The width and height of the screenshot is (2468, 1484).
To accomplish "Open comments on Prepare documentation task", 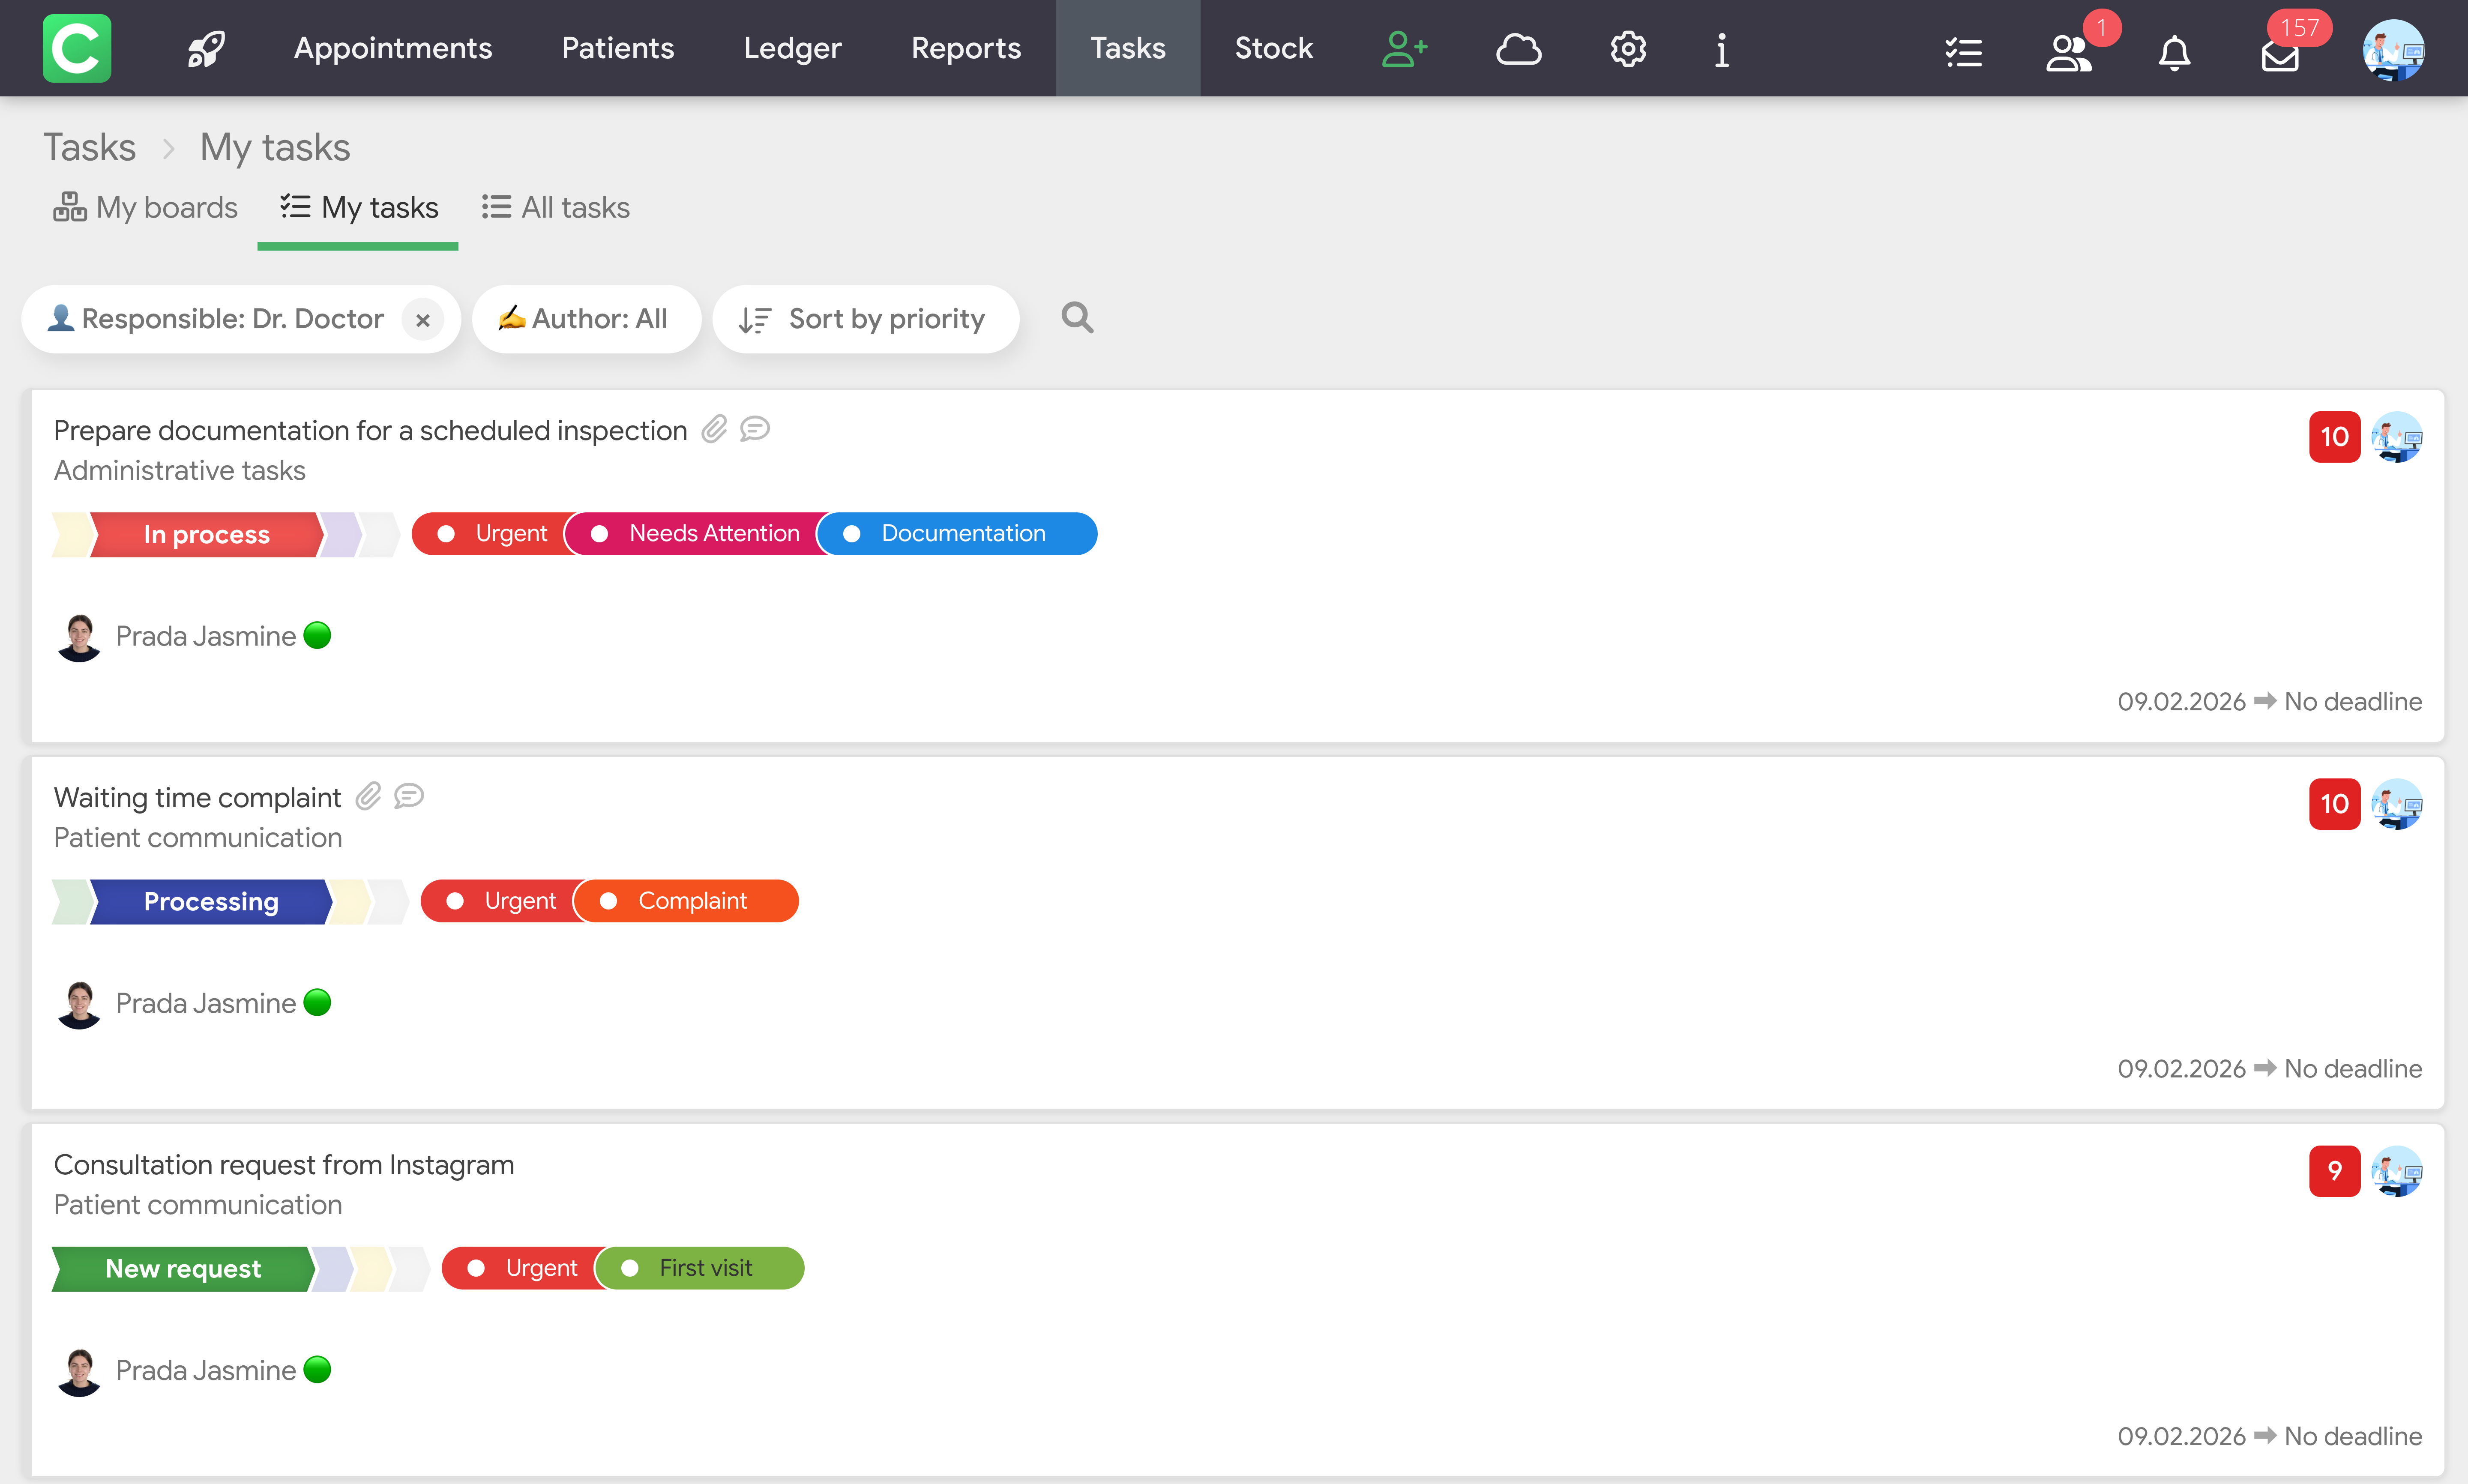I will pos(755,429).
